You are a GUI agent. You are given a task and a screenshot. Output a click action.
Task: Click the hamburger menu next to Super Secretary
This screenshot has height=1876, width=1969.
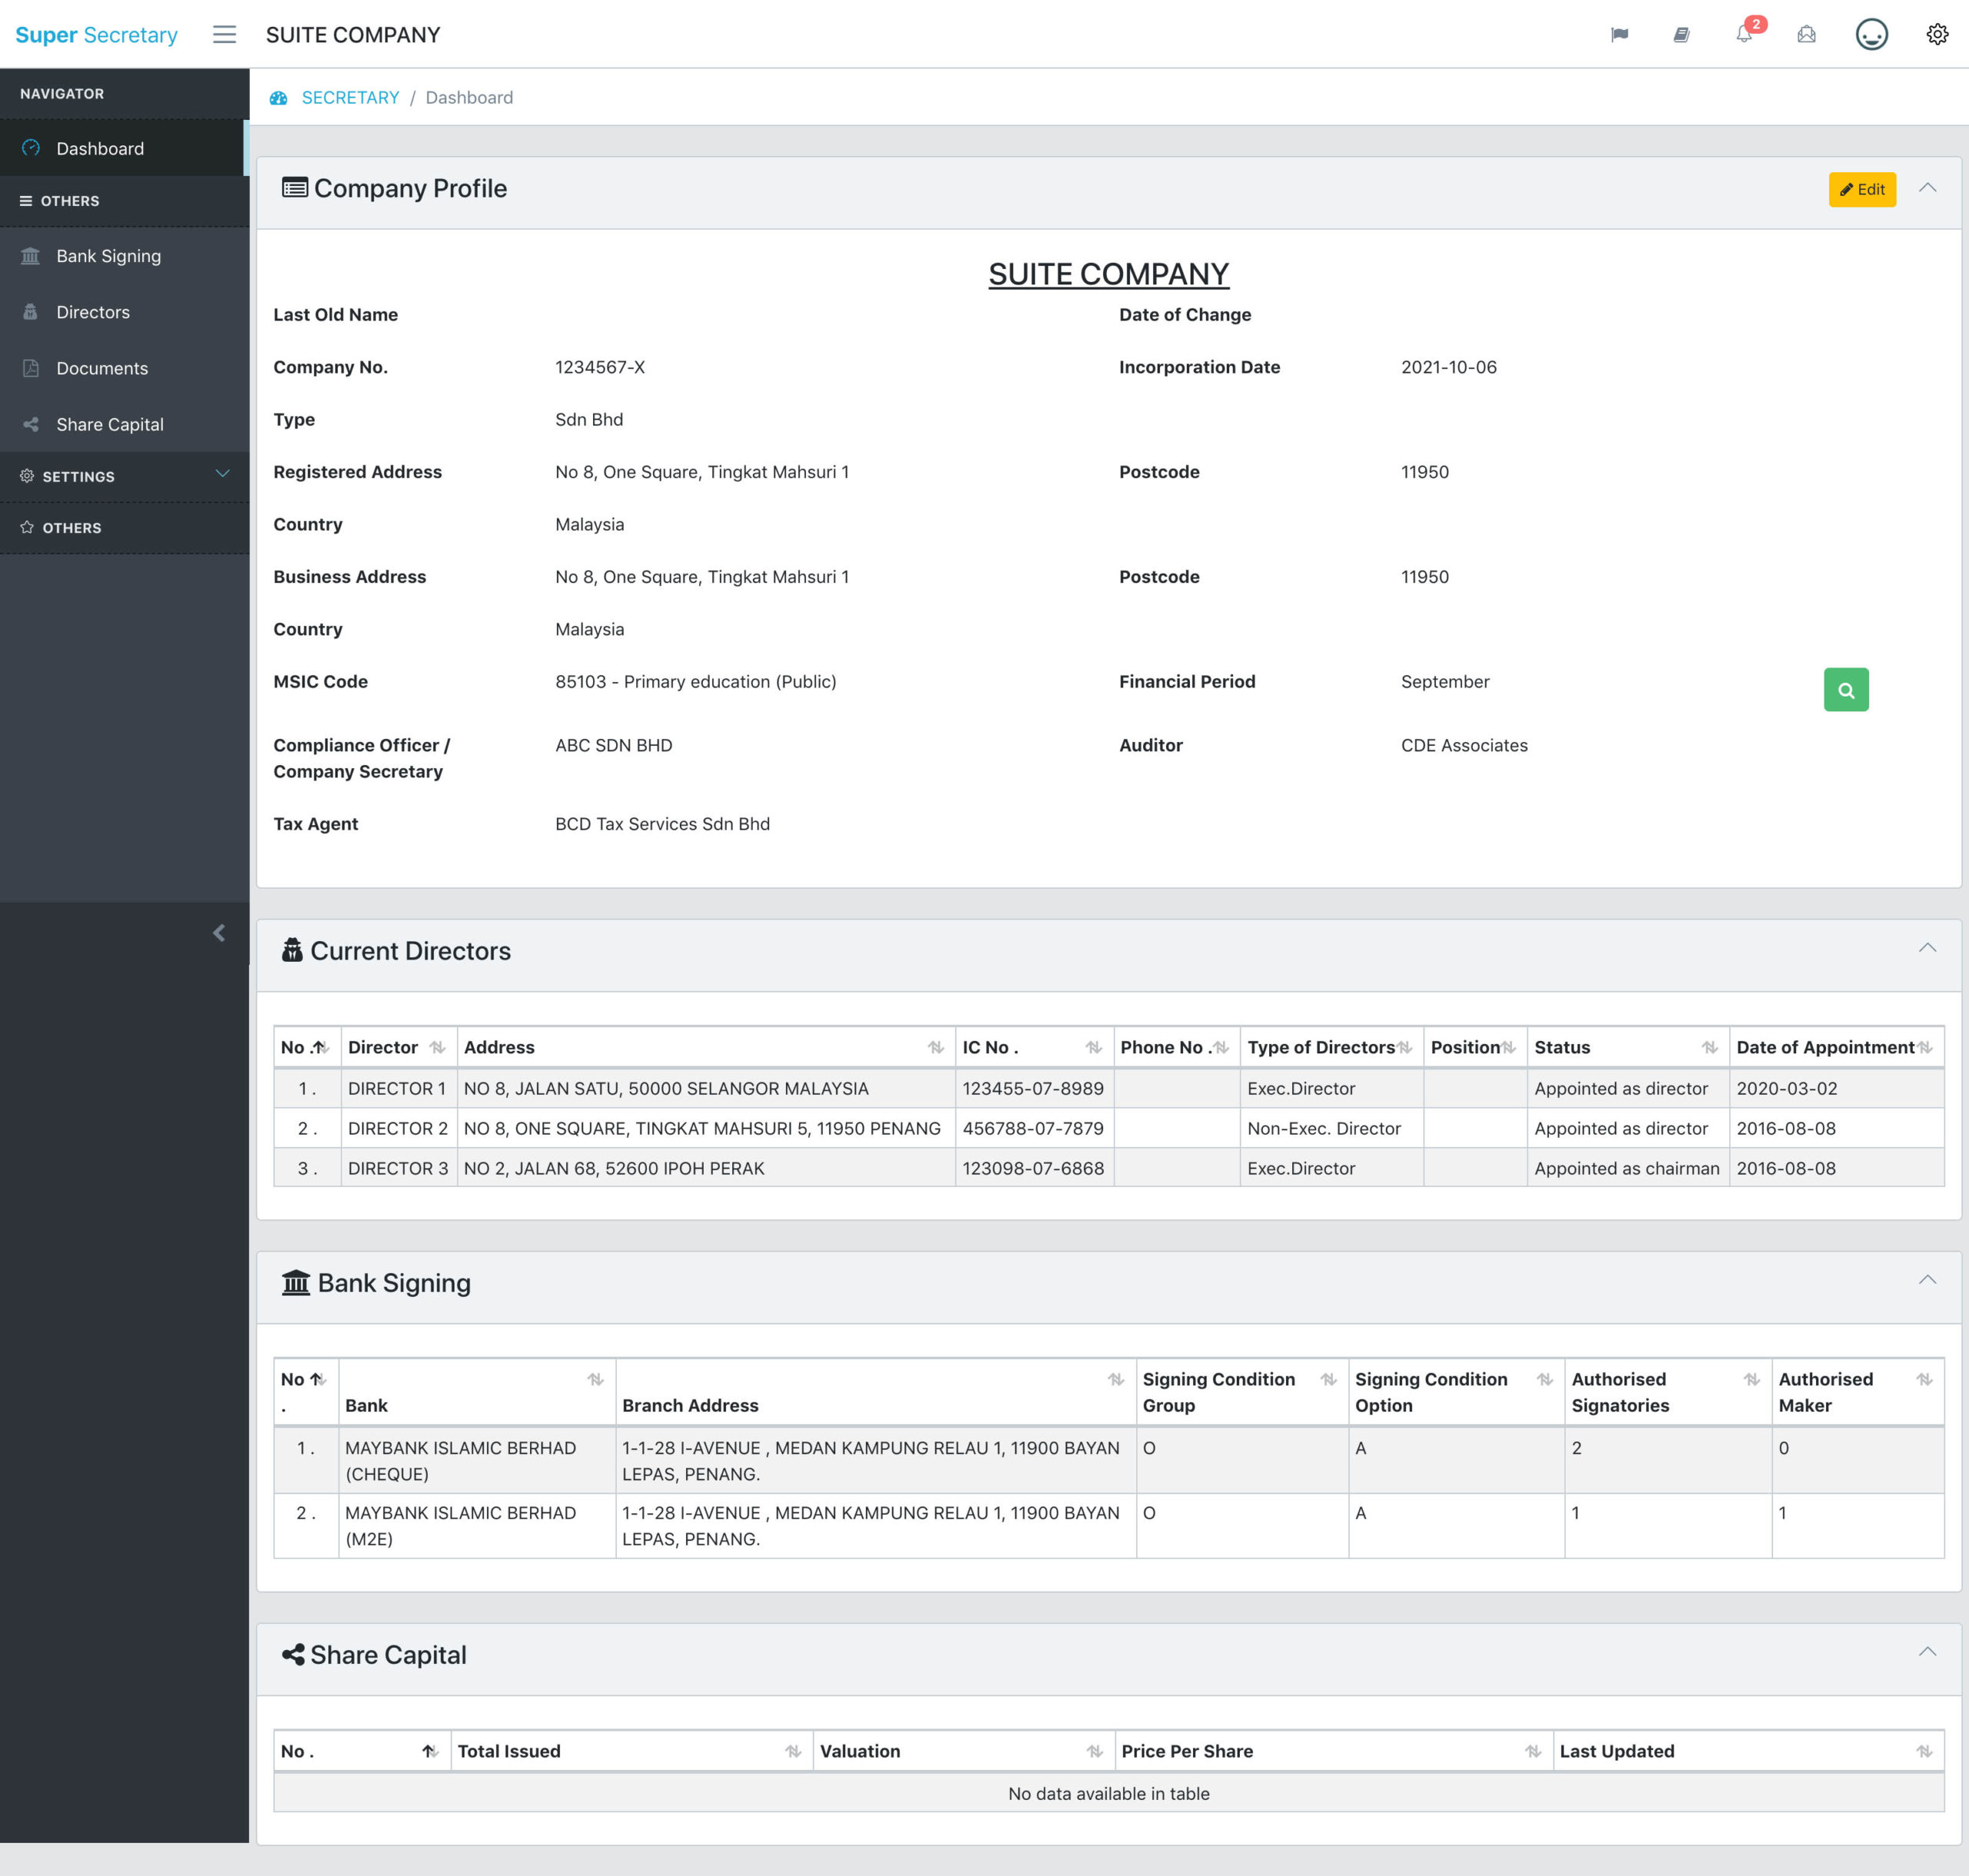pyautogui.click(x=224, y=34)
